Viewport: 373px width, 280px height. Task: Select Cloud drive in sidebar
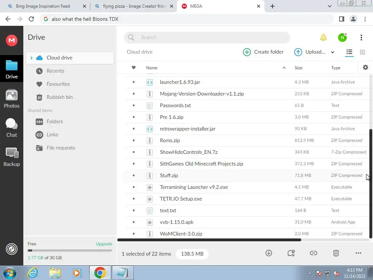coord(70,58)
